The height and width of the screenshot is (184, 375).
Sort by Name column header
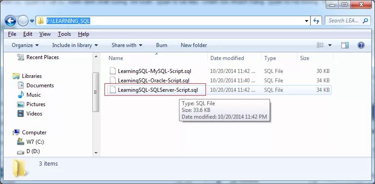coord(116,58)
